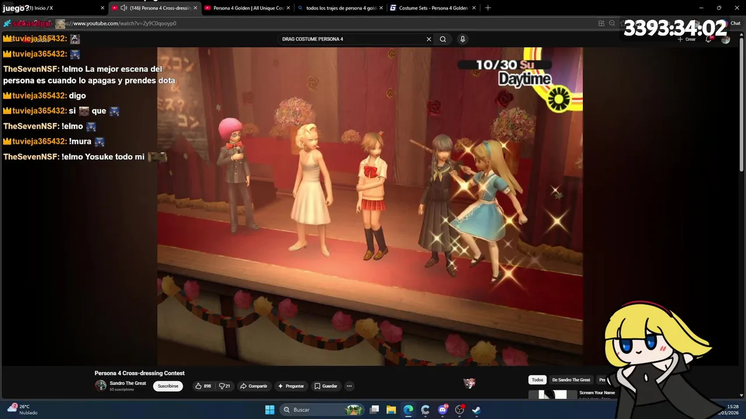Switch to todos los trajes de persona tab
The height and width of the screenshot is (419, 746).
[x=341, y=8]
